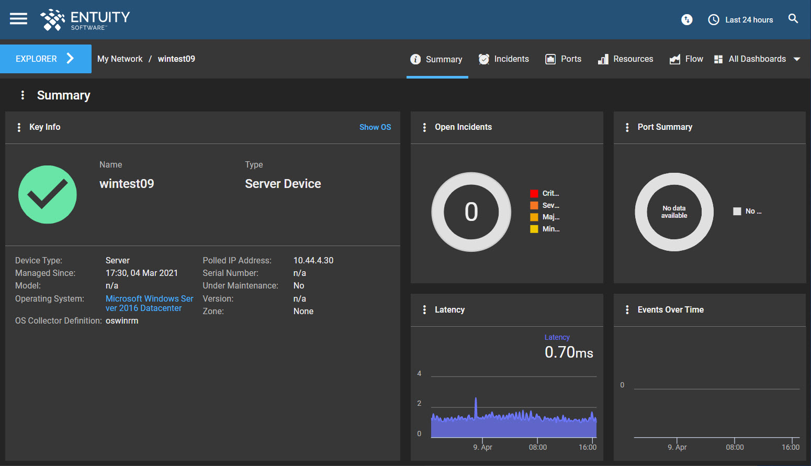Open the search magnifier icon
Viewport: 811px width, 466px height.
click(793, 19)
